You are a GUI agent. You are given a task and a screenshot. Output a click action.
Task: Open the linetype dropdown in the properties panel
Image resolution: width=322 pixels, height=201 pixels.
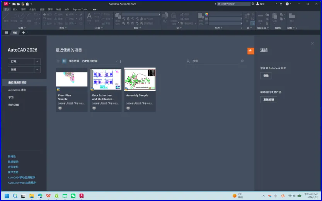tap(225, 23)
